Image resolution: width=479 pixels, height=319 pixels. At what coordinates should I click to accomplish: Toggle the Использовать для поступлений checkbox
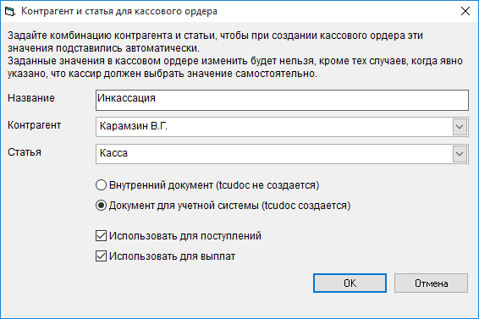[101, 236]
